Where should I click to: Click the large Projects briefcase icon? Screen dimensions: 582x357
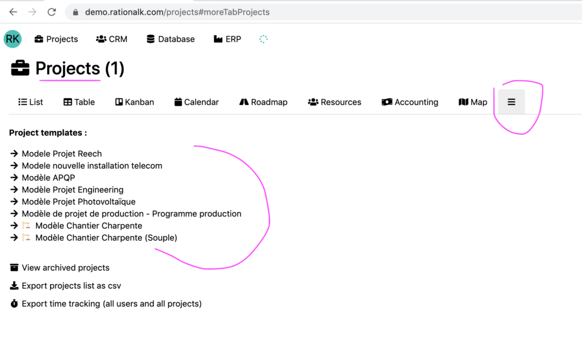pos(20,69)
